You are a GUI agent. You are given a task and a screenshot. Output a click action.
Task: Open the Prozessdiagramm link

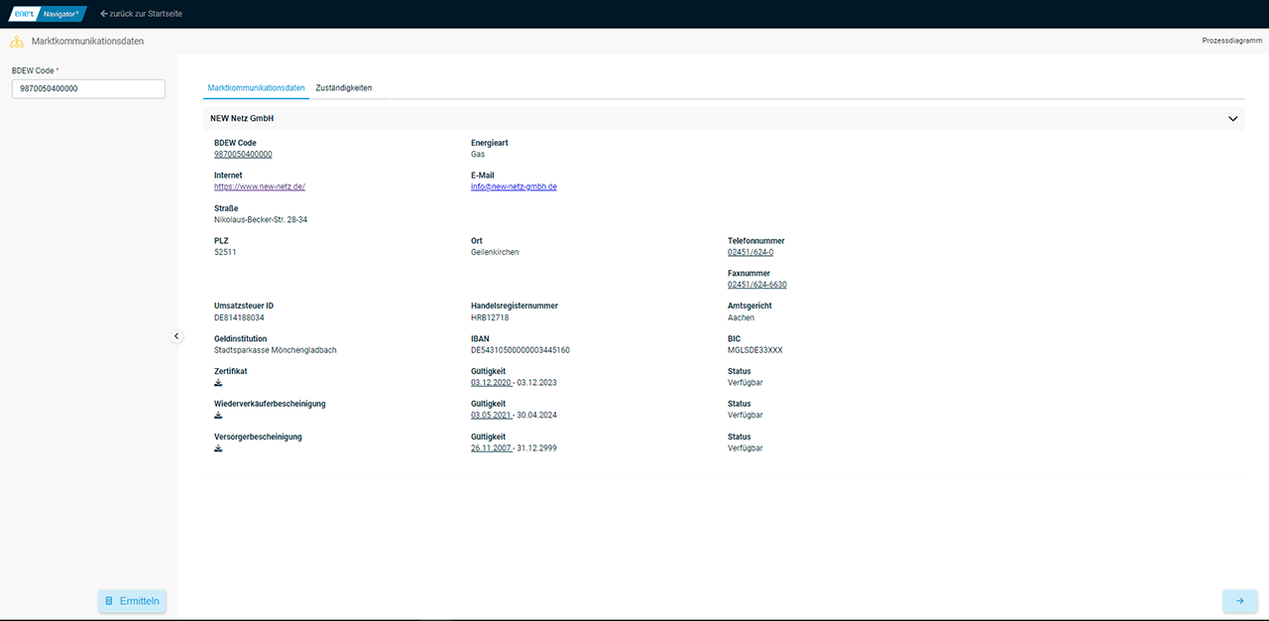click(1231, 42)
